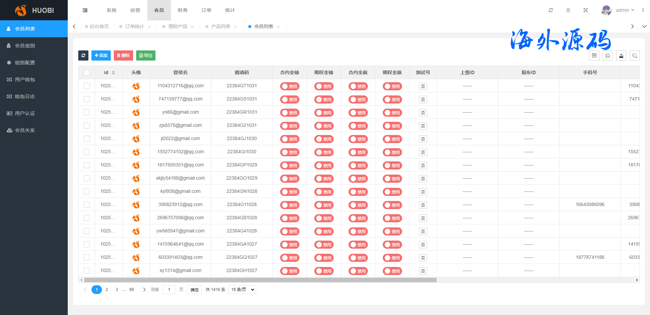This screenshot has width=650, height=315.
Task: Click the blue 添加 button
Action: [x=101, y=55]
